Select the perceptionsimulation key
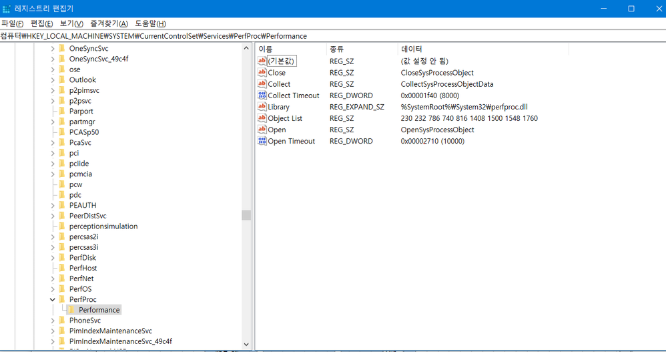 coord(103,226)
